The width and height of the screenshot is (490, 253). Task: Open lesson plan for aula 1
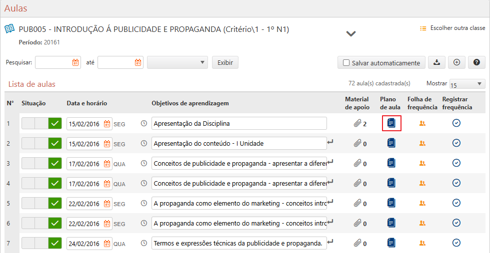391,123
